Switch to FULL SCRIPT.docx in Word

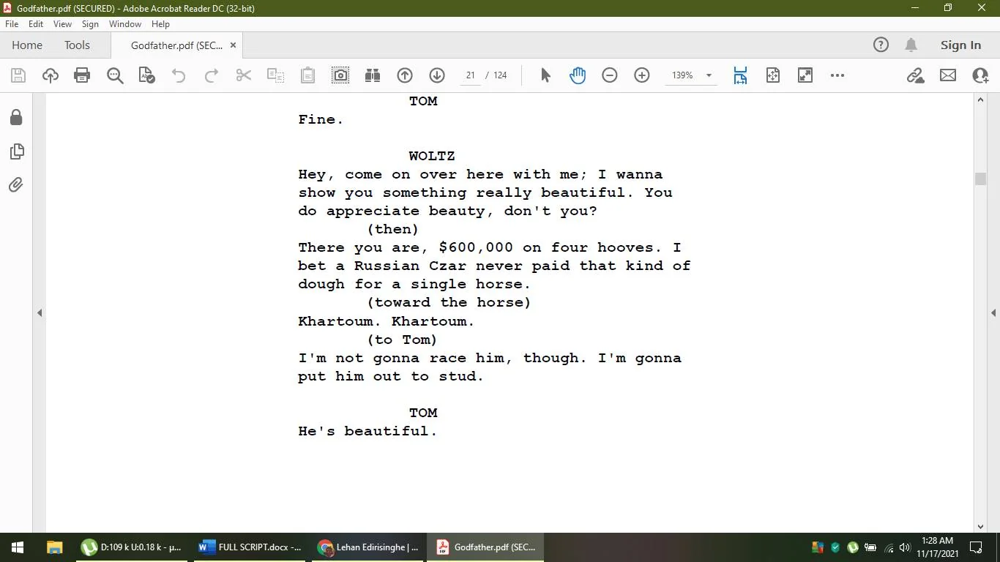[250, 547]
